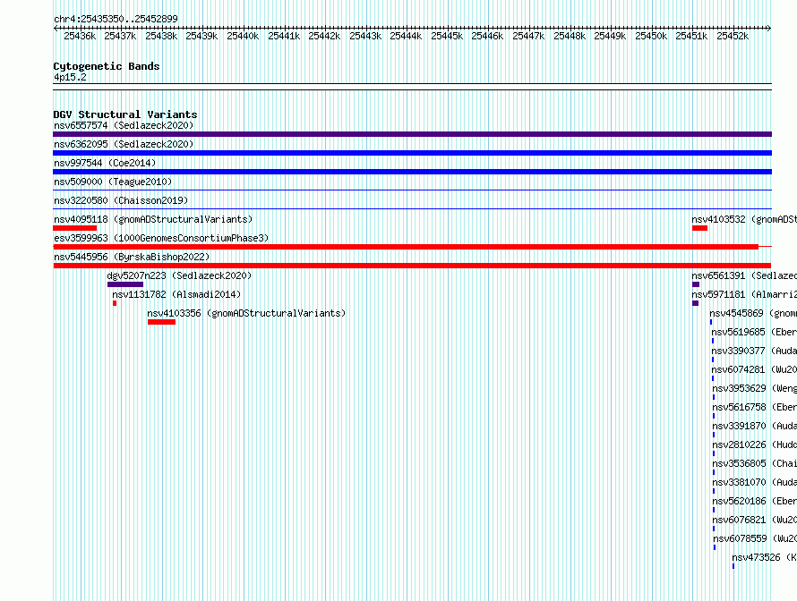Image resolution: width=797 pixels, height=601 pixels.
Task: Click the chr4:25435350..25452899 coordinate text
Action: coord(116,19)
